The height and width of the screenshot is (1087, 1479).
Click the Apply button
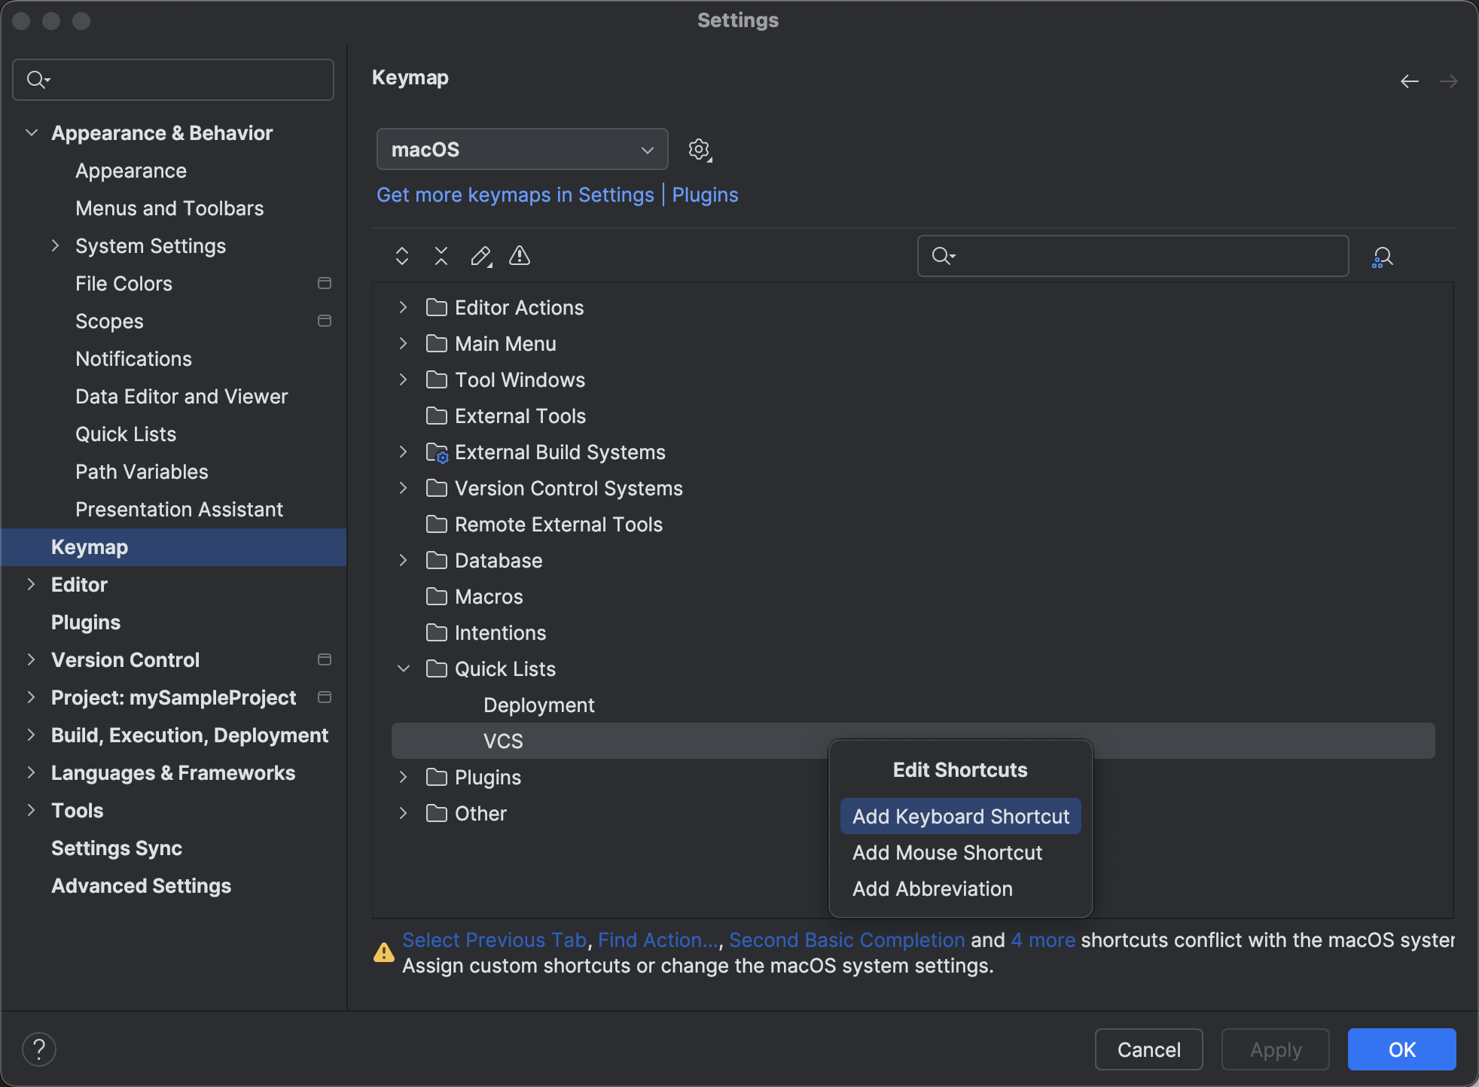(1274, 1049)
